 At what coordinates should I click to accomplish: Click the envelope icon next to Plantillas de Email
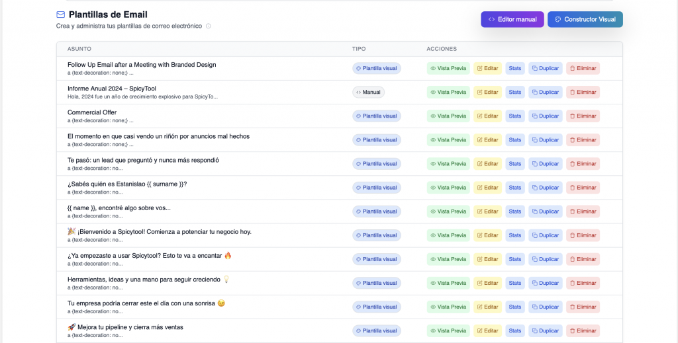[x=61, y=15]
